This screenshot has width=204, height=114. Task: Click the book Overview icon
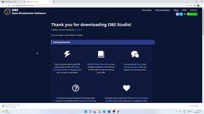point(101,54)
